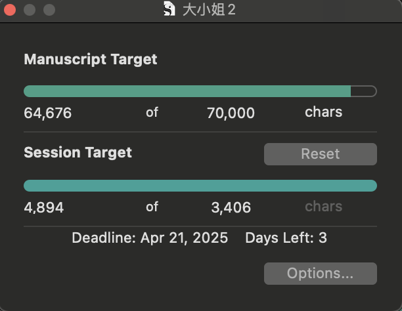
Task: Close the project targets window
Action: (x=10, y=10)
